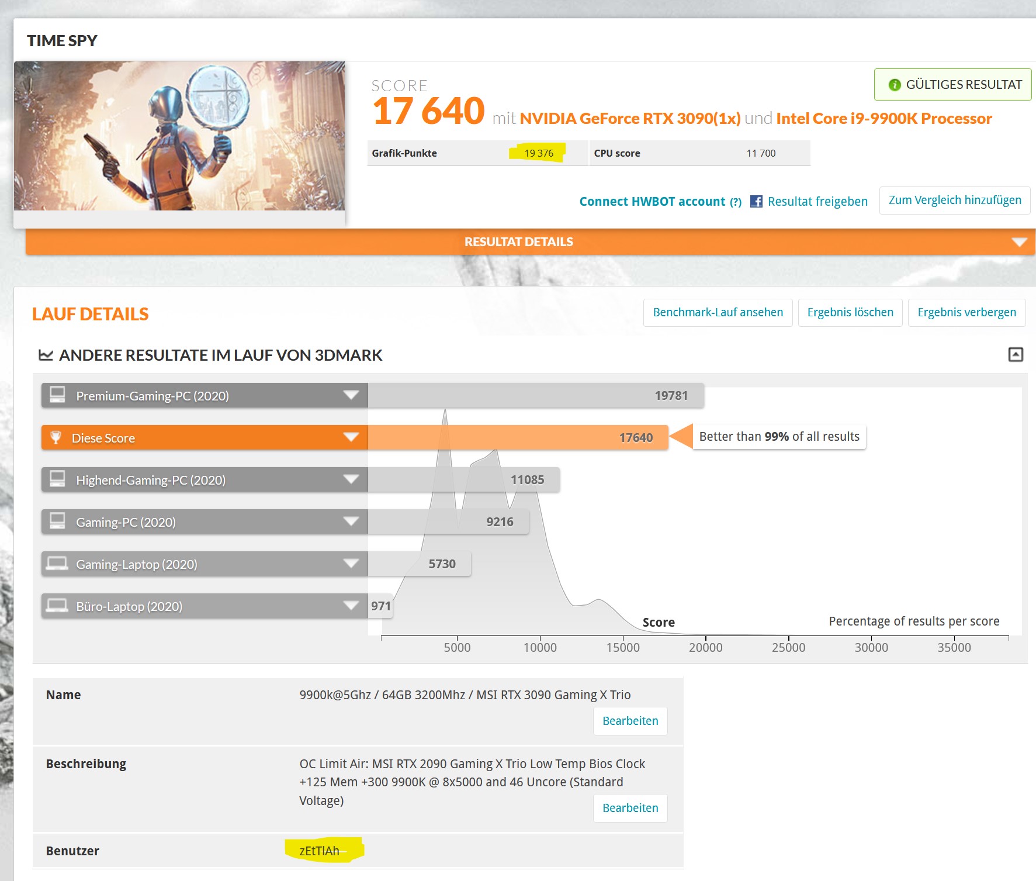The height and width of the screenshot is (881, 1036).
Task: Share result via Resultat freigeben
Action: 817,202
